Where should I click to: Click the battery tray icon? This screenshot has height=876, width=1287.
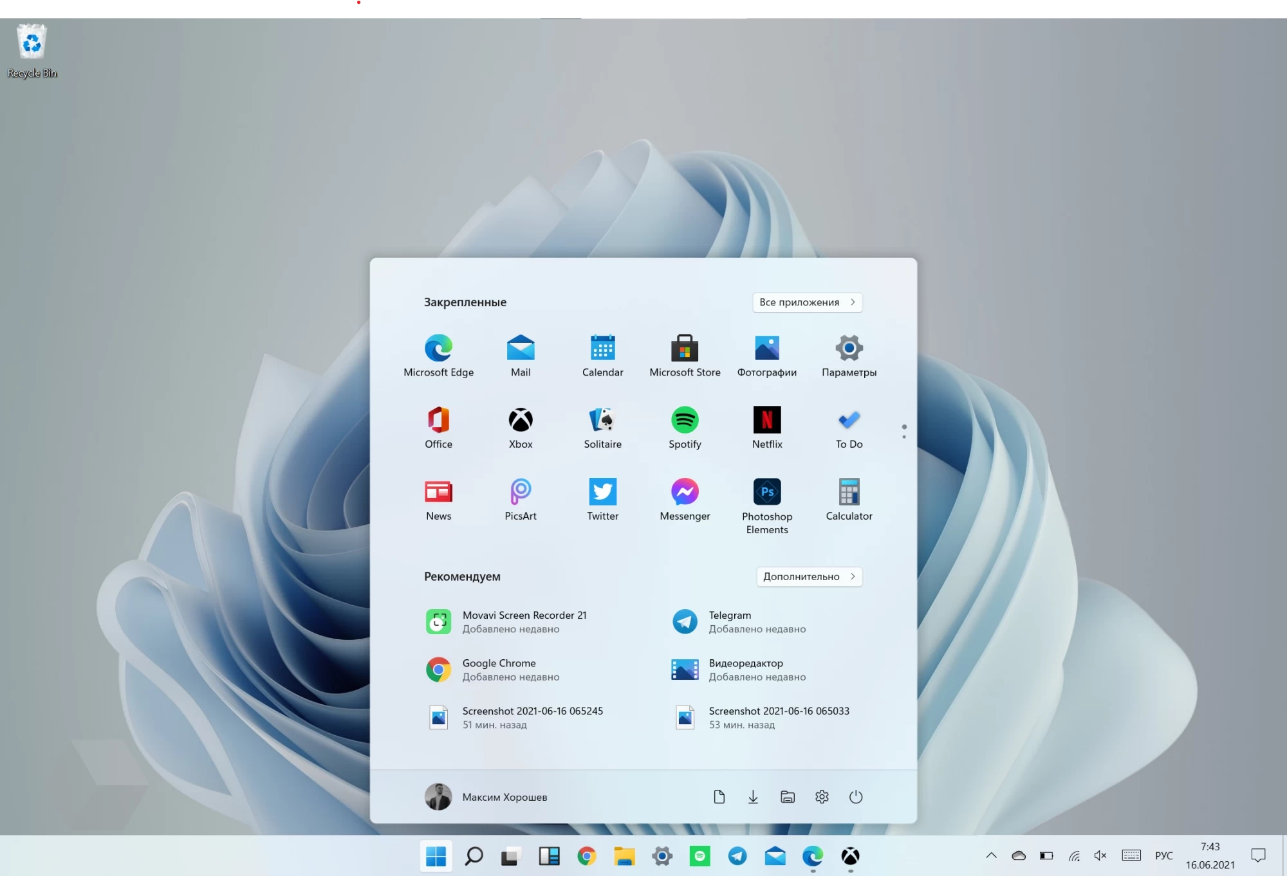pyautogui.click(x=1046, y=855)
